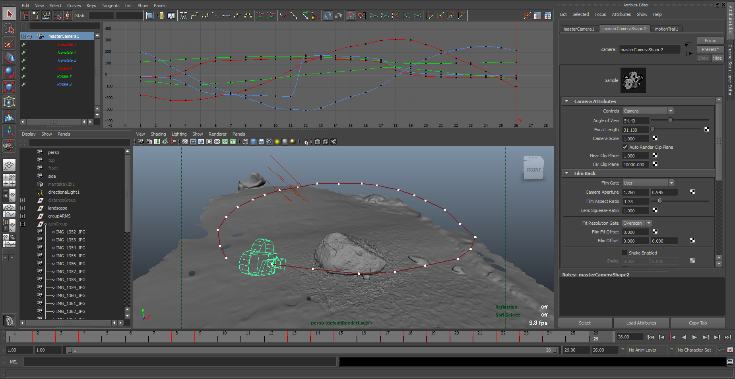
Task: Choose the Lasso select tool
Action: point(9,28)
